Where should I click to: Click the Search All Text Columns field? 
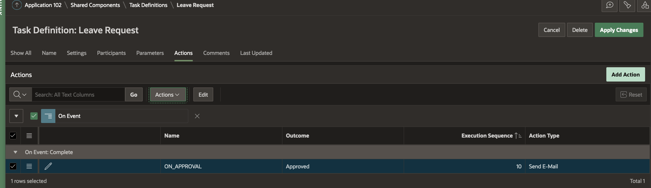(x=78, y=95)
